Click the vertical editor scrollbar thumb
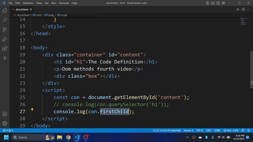 pyautogui.click(x=251, y=69)
